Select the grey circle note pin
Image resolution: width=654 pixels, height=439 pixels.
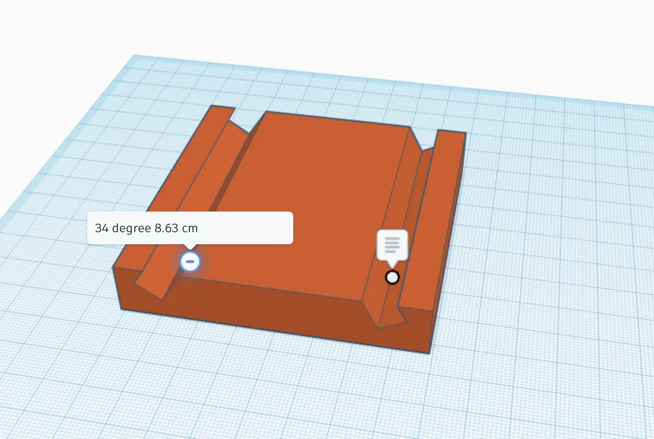[392, 277]
